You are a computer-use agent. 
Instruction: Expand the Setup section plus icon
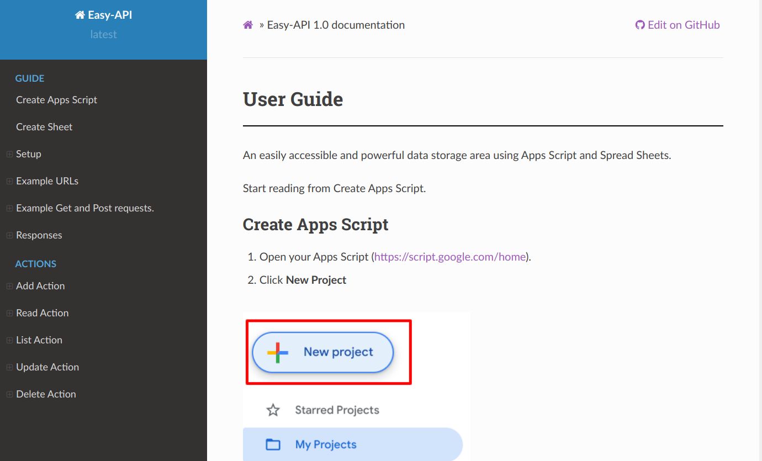(9, 154)
